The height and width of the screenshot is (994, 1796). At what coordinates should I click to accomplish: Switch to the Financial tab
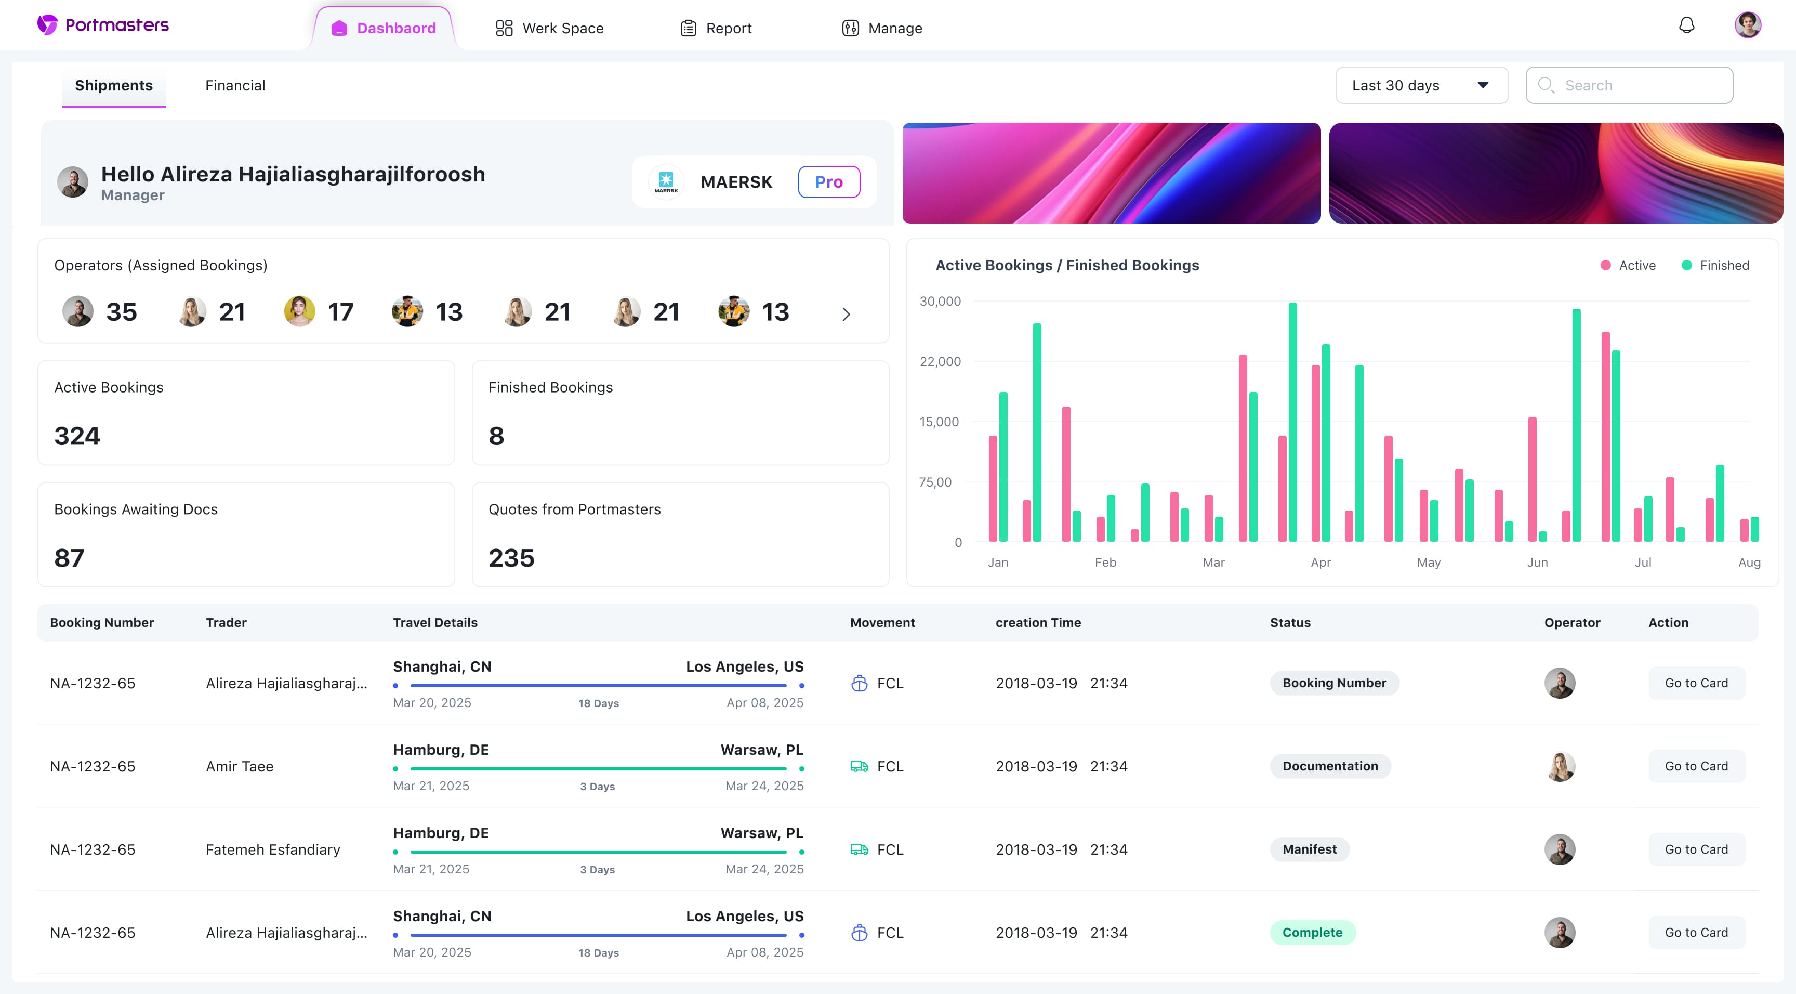pos(235,85)
